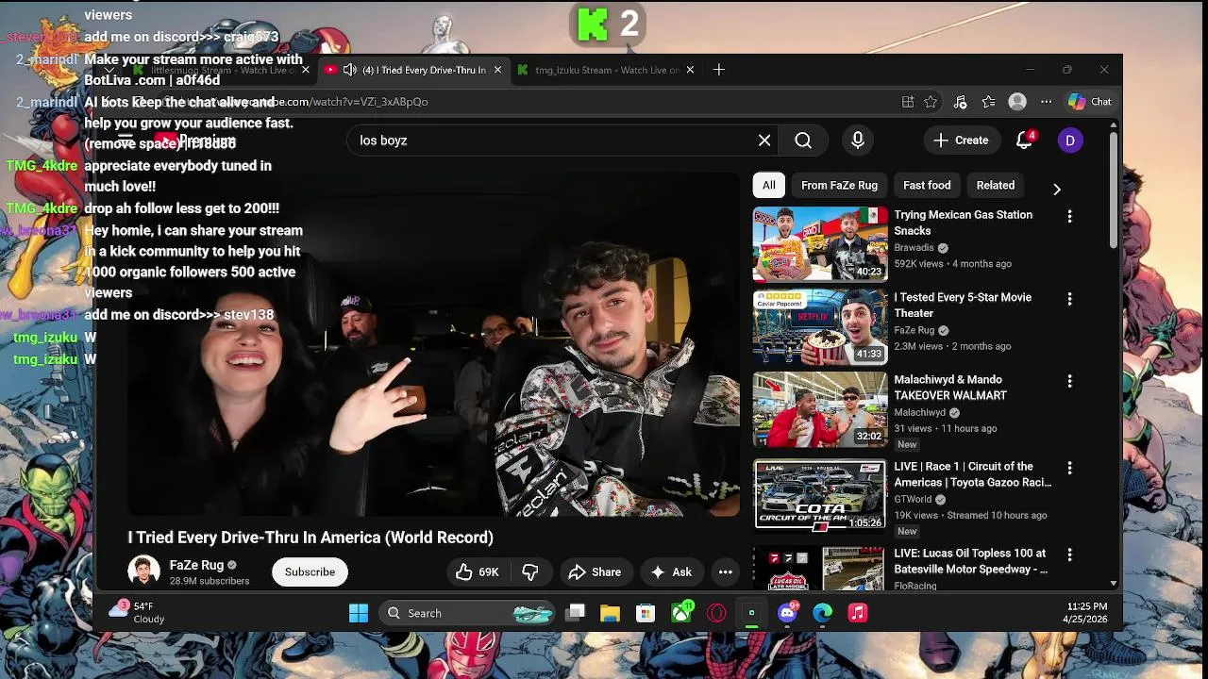Close the tmg_izuku Stream tab
The height and width of the screenshot is (679, 1208).
(x=690, y=70)
